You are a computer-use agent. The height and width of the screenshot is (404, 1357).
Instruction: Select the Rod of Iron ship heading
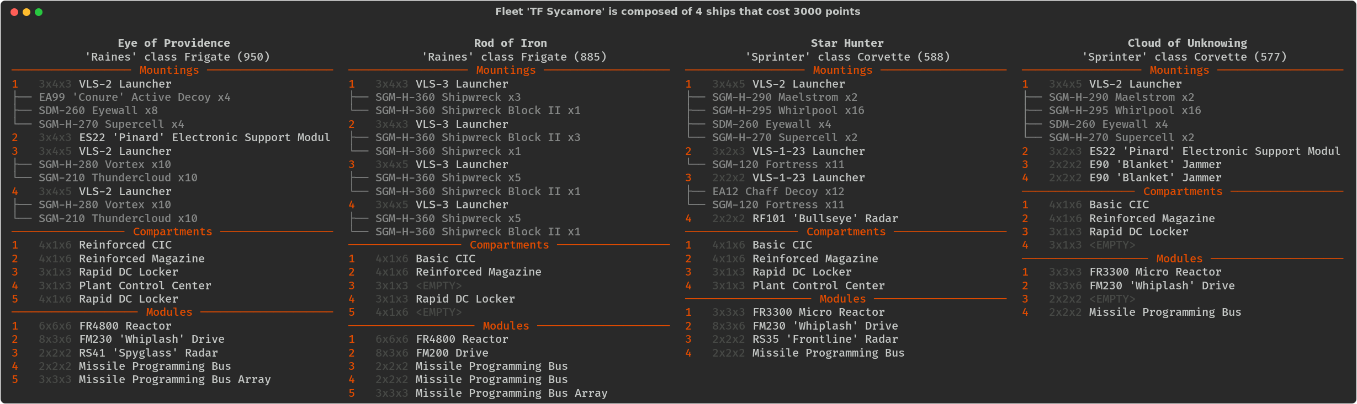coord(510,43)
